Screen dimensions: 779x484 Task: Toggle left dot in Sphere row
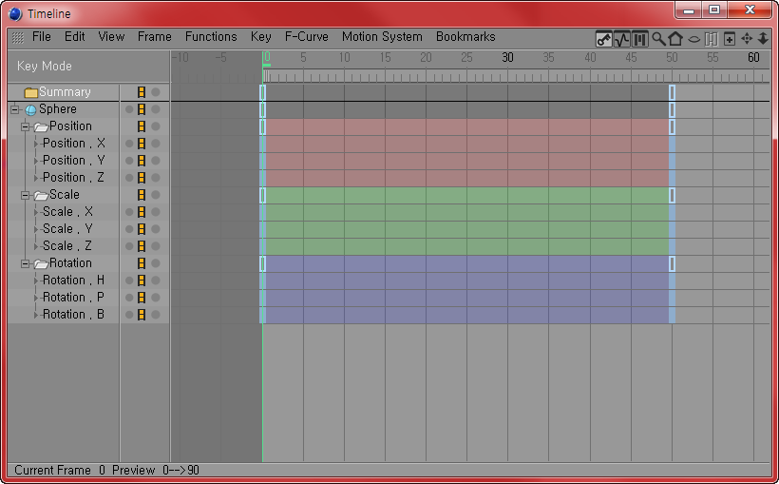point(129,109)
